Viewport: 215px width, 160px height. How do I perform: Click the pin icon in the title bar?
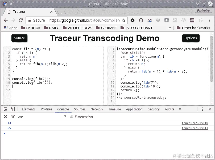[11, 4]
